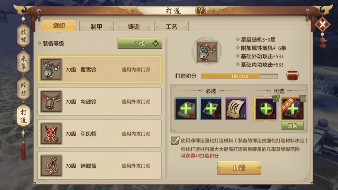Screen dimensions: 338x190
Task: Check the 未选择 material checkbox
Action: coord(302,98)
